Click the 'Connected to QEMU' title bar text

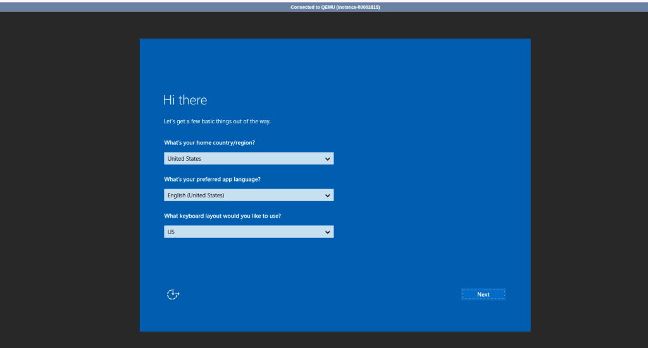pyautogui.click(x=335, y=7)
